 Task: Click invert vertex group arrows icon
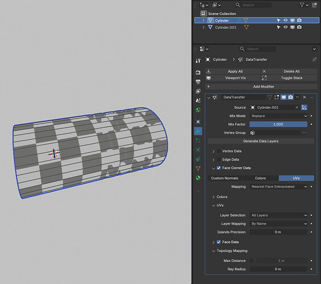pos(304,132)
